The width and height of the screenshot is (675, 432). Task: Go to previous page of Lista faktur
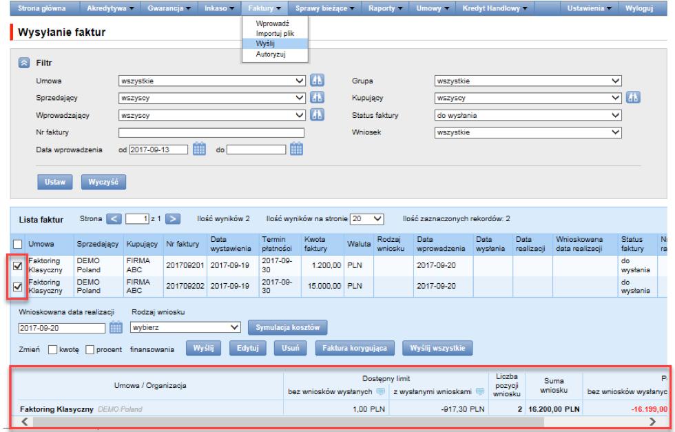pos(114,219)
